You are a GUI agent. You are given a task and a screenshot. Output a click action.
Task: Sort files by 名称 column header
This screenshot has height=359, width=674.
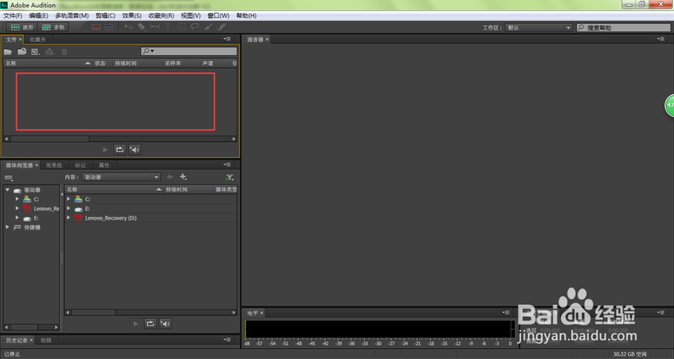tap(47, 63)
